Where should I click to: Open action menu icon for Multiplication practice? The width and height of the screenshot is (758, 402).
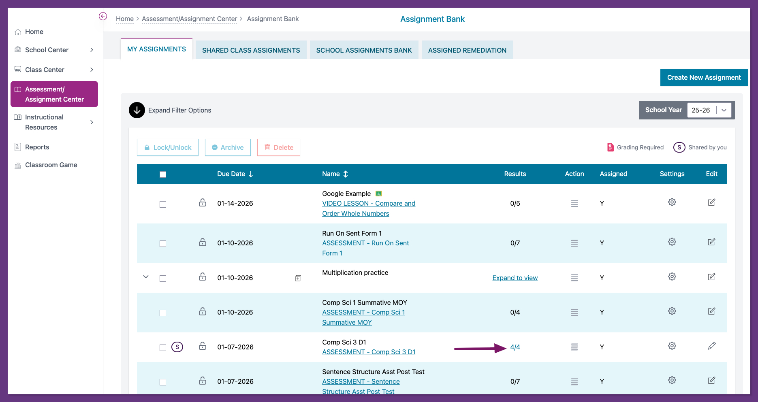pos(574,278)
